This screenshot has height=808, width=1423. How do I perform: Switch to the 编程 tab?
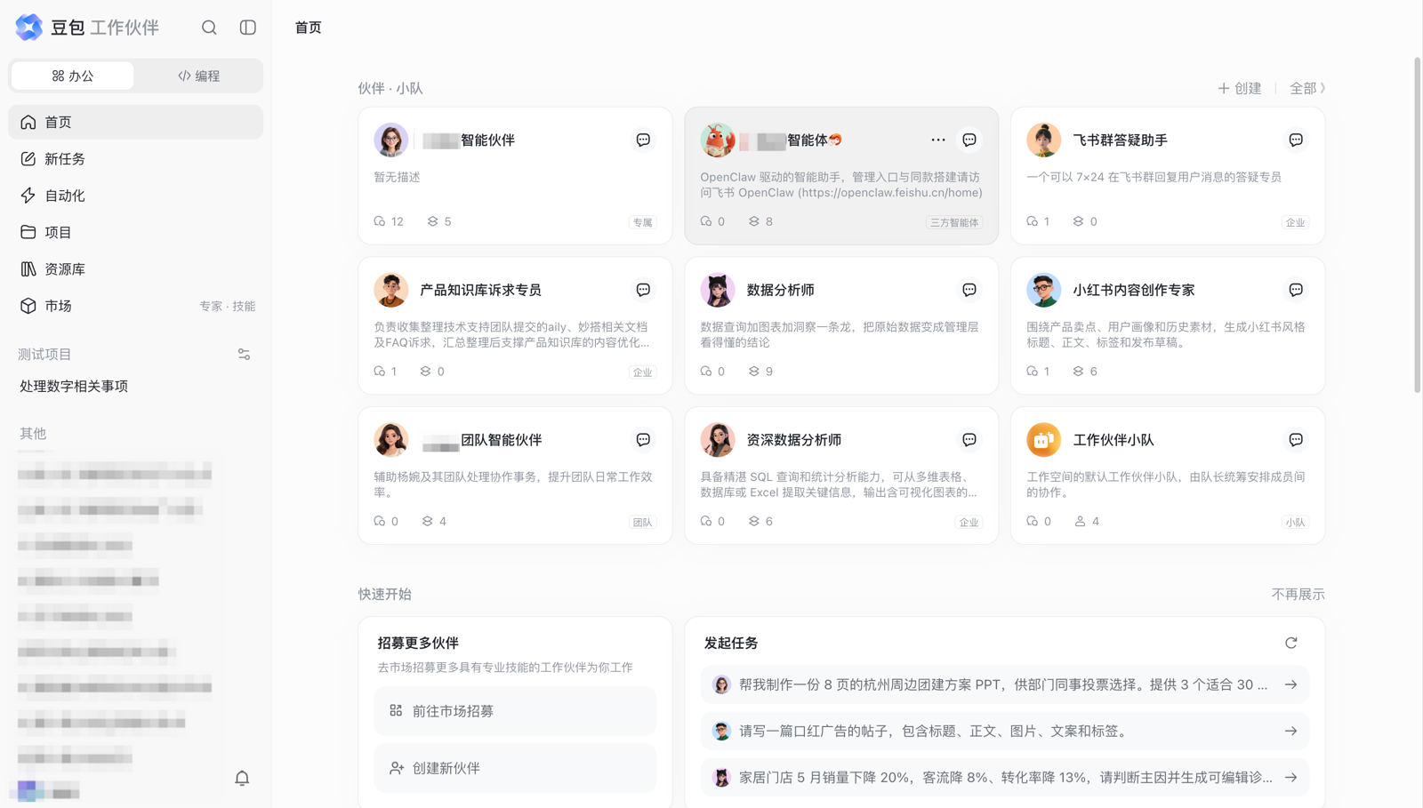(x=199, y=76)
